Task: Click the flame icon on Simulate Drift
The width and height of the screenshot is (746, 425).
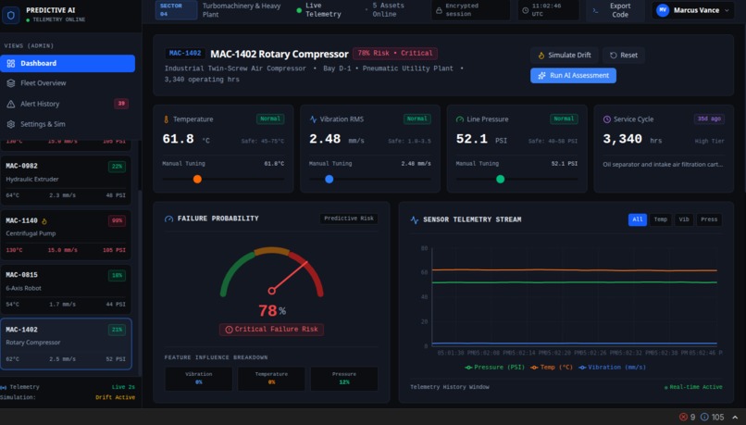Action: tap(541, 56)
